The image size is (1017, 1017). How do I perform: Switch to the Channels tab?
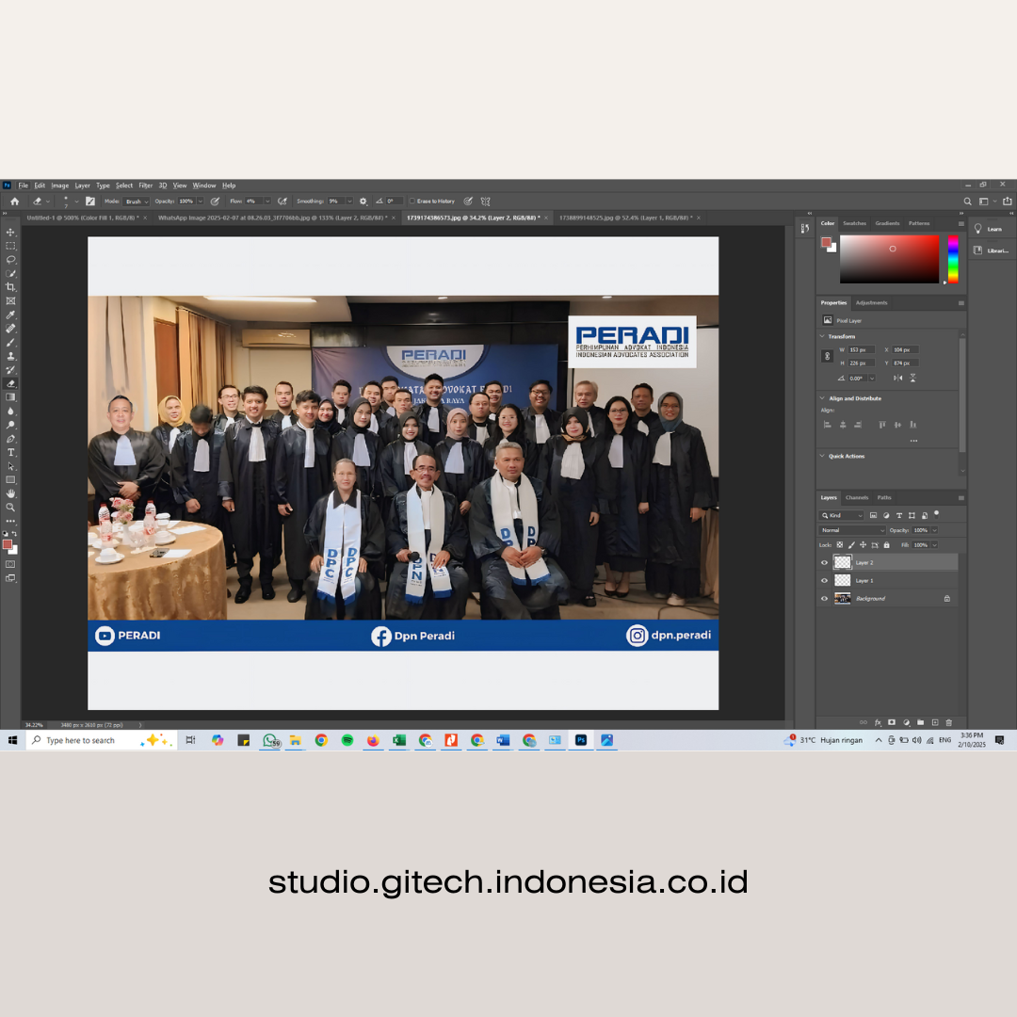[857, 497]
